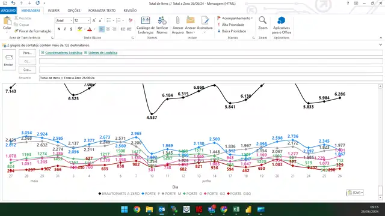The width and height of the screenshot is (385, 216).
Task: Click the Enviar send button
Action: tap(8, 60)
